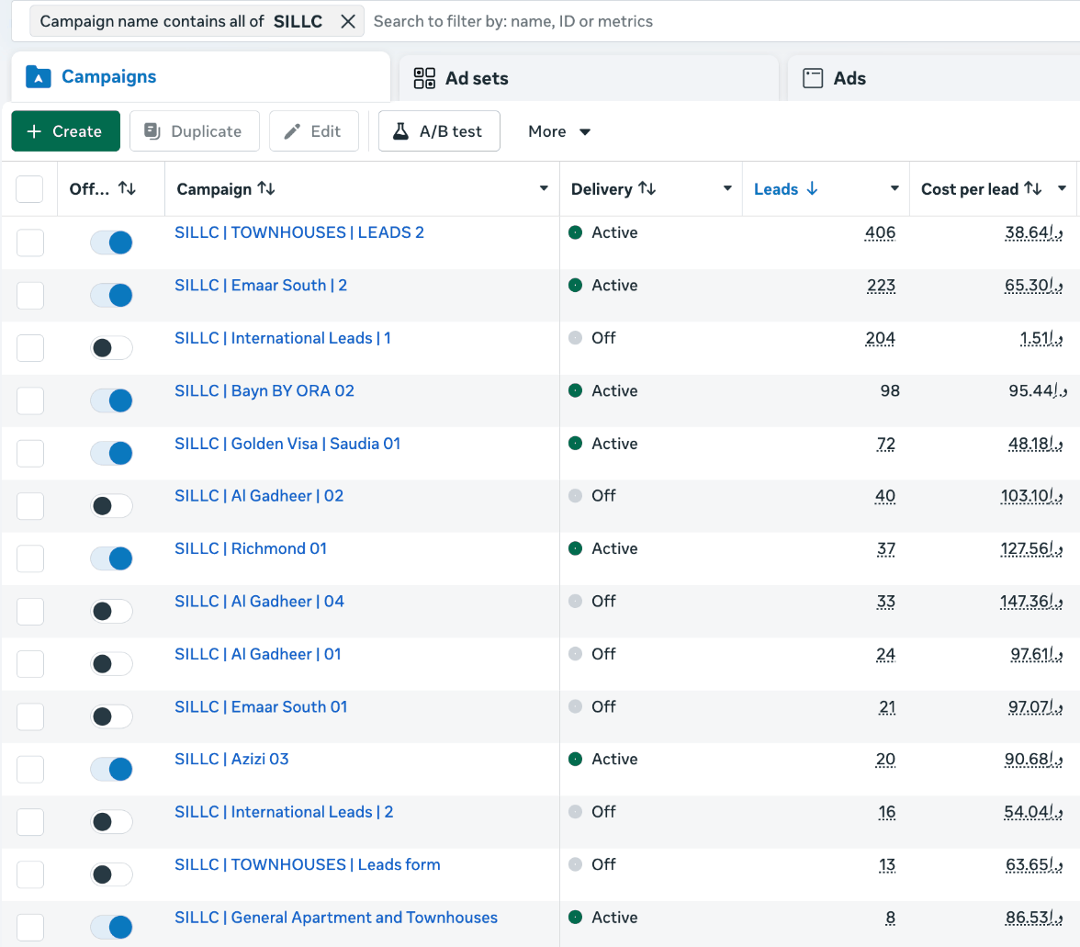Open SILLC | Emaar South 01 campaign
Screen dimensions: 1080x947
click(261, 706)
